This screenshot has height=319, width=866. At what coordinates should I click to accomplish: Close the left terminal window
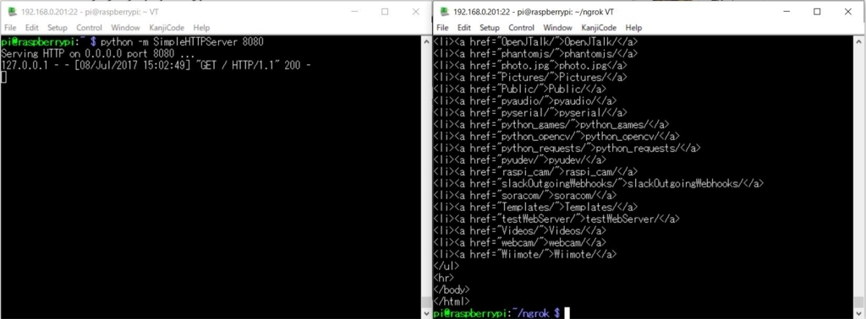[x=416, y=12]
